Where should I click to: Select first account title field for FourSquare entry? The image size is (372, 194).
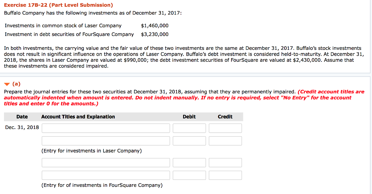[106, 163]
